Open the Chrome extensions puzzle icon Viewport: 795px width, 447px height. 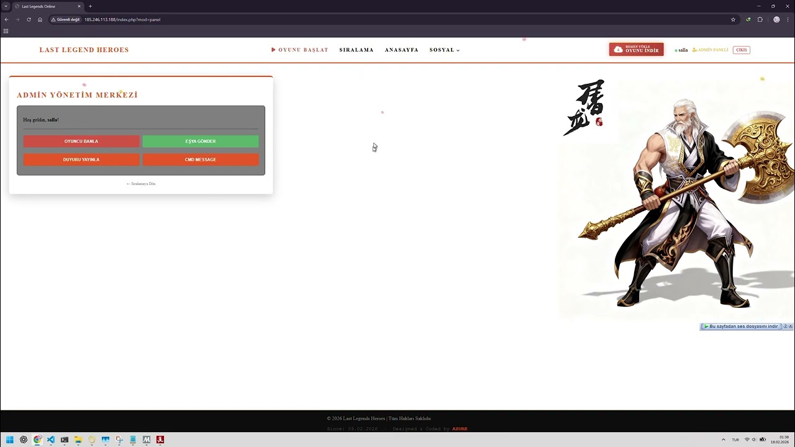click(x=760, y=19)
